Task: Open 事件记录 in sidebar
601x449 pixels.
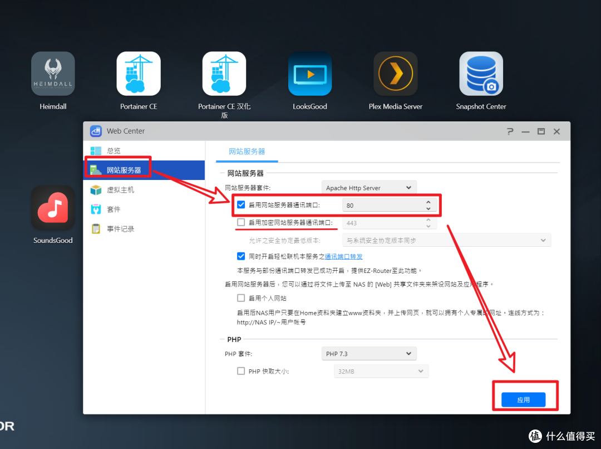Action: pos(144,229)
